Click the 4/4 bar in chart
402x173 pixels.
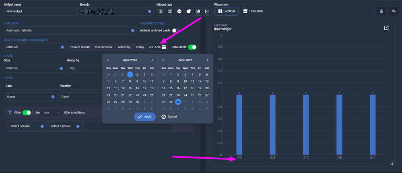pos(306,125)
